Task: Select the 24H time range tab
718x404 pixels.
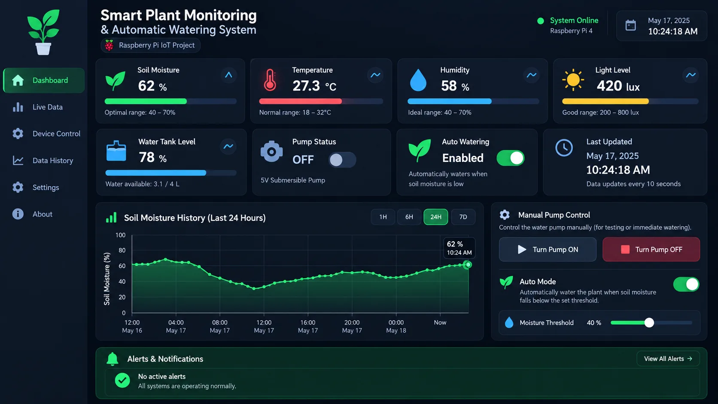Action: point(436,217)
